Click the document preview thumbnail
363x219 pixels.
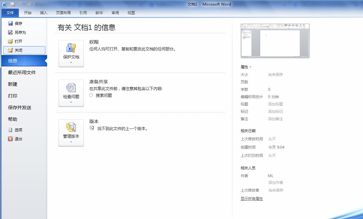(275, 40)
